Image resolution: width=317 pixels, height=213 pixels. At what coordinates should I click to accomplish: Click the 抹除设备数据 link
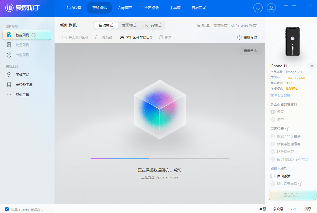[x=280, y=95]
